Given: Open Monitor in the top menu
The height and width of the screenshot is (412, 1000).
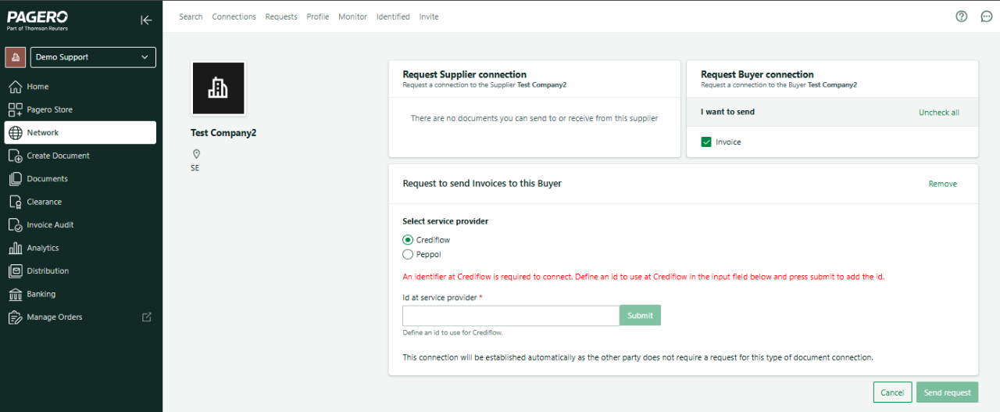Looking at the screenshot, I should [352, 16].
